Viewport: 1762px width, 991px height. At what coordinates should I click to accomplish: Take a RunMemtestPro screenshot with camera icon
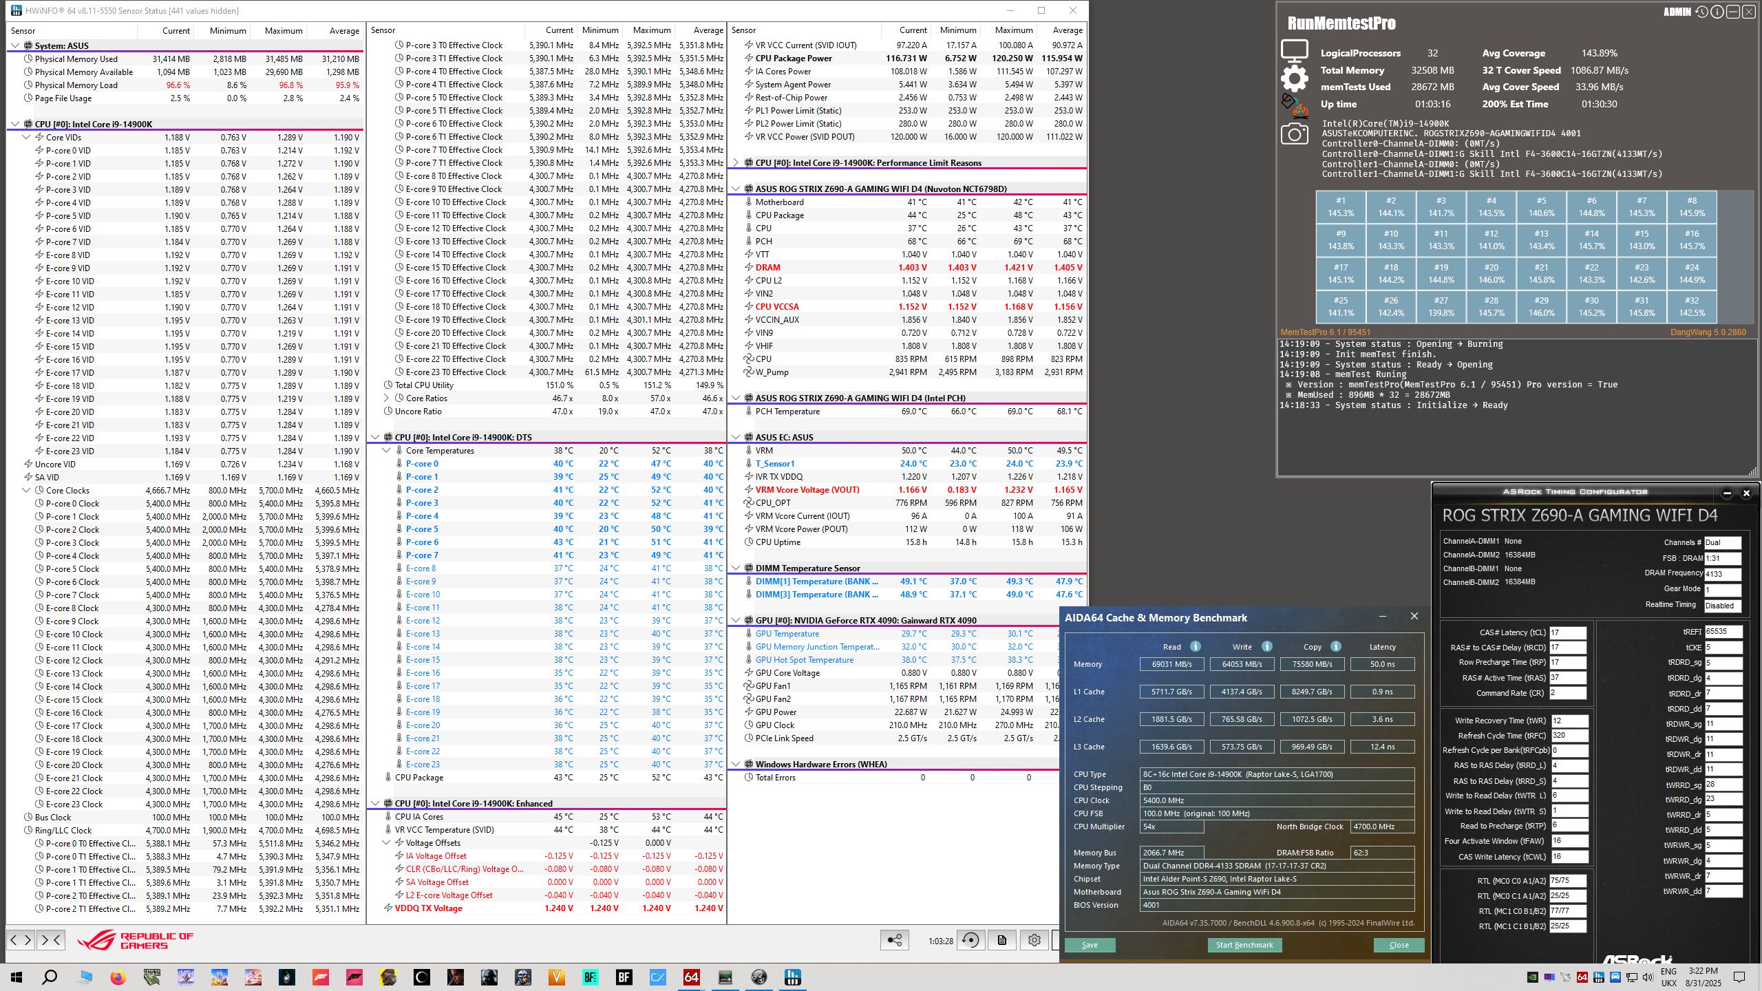[1294, 134]
